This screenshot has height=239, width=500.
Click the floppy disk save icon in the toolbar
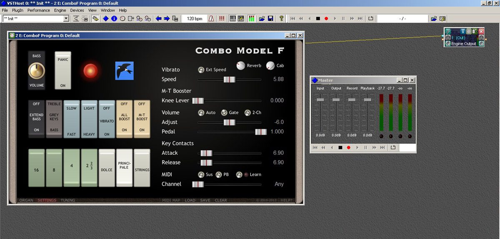click(x=270, y=18)
